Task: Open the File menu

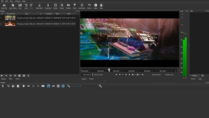Action: point(2,1)
